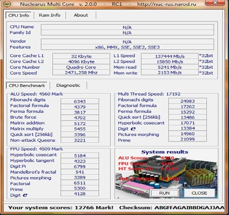This screenshot has height=215, width=229.
Task: Click the Core Speed value field
Action: [81, 73]
